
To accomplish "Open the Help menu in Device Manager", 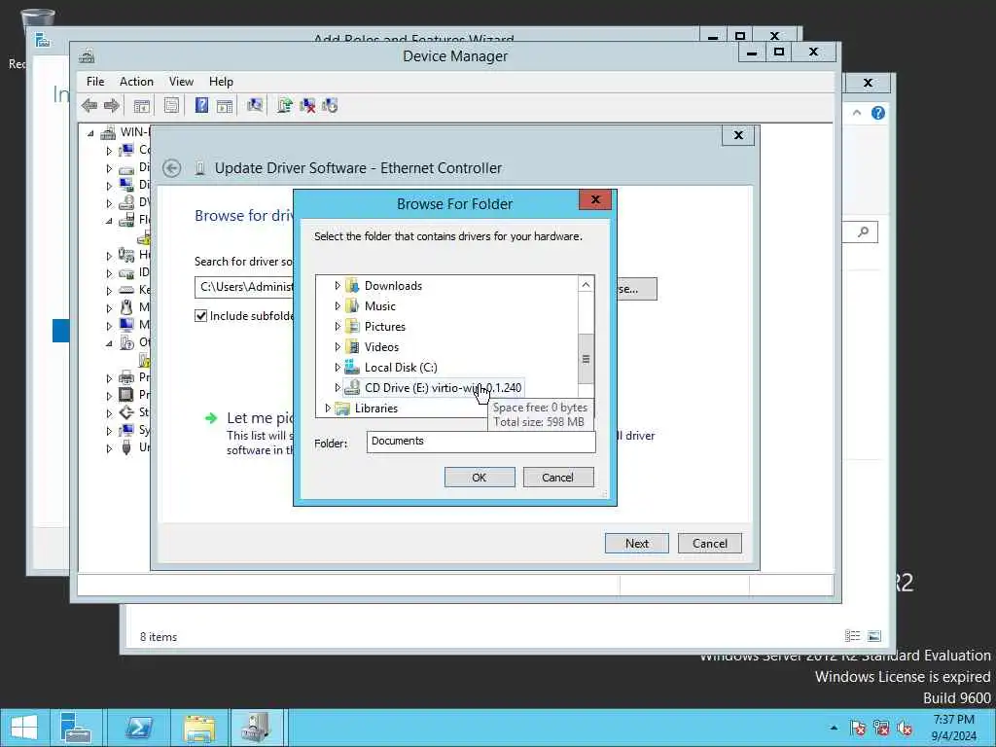I will point(221,82).
